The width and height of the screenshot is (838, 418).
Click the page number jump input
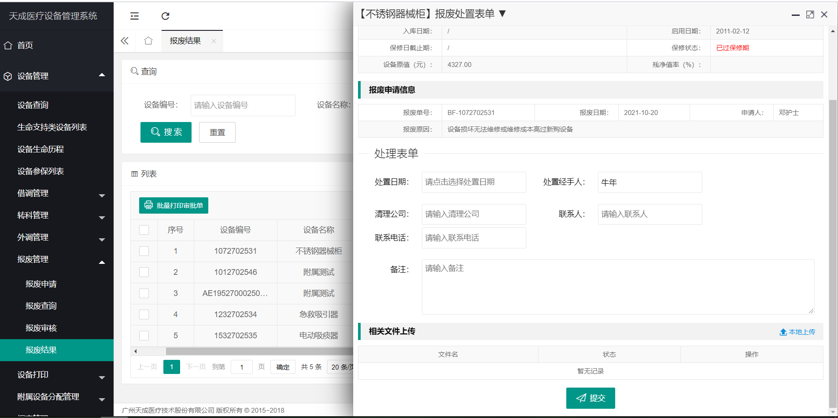pyautogui.click(x=241, y=367)
